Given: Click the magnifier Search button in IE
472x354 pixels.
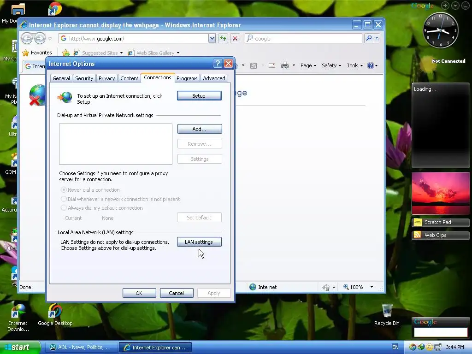Looking at the screenshot, I should [x=369, y=38].
